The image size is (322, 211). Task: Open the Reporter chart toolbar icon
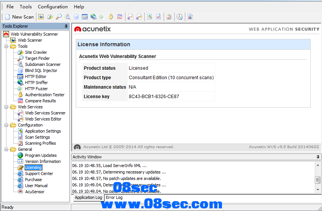190,17
